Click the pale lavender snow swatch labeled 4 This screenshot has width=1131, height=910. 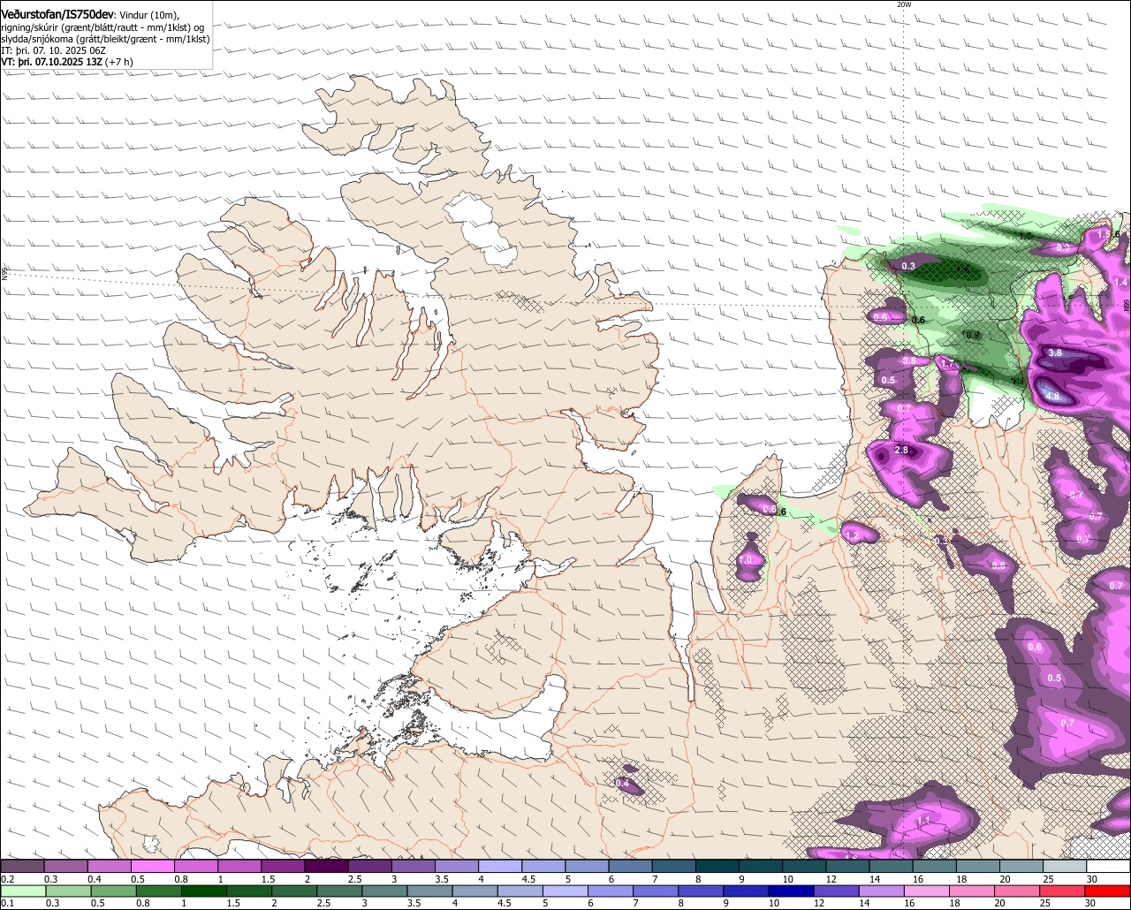[x=500, y=866]
